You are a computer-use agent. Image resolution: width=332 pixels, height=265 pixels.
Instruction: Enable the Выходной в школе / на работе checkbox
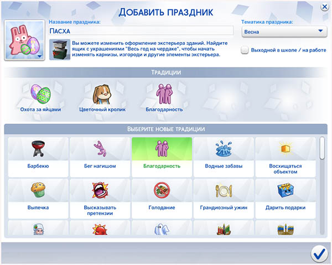(245, 50)
